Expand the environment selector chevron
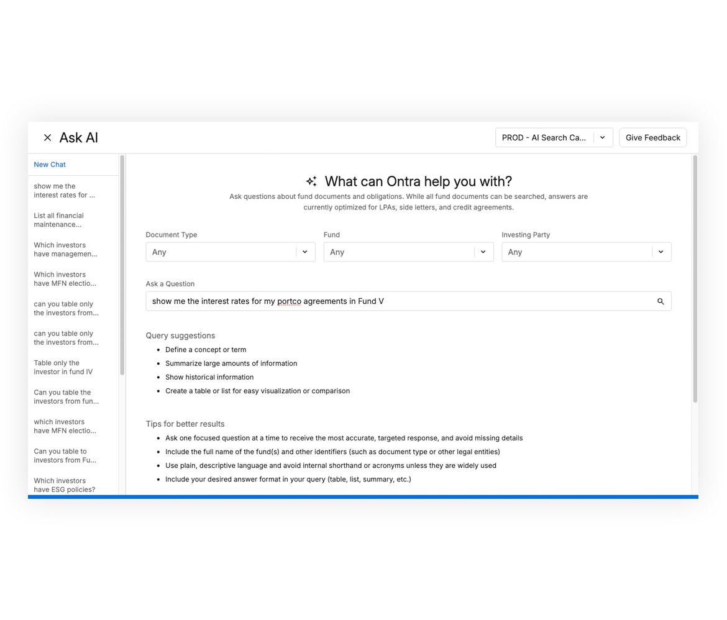 [x=602, y=138]
